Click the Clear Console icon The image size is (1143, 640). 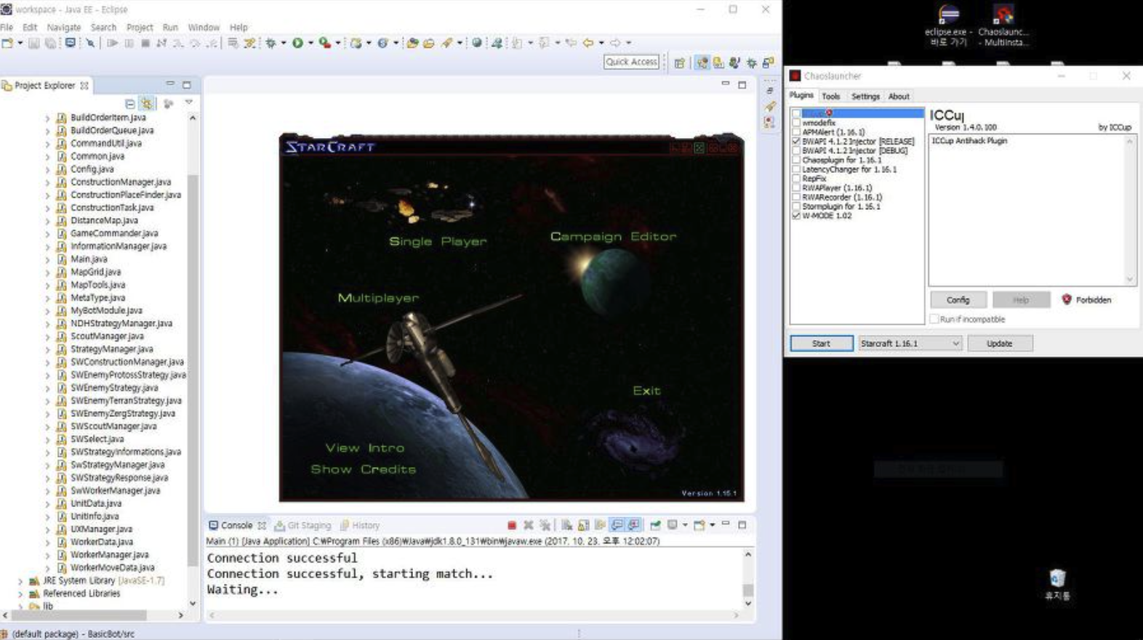coord(566,525)
